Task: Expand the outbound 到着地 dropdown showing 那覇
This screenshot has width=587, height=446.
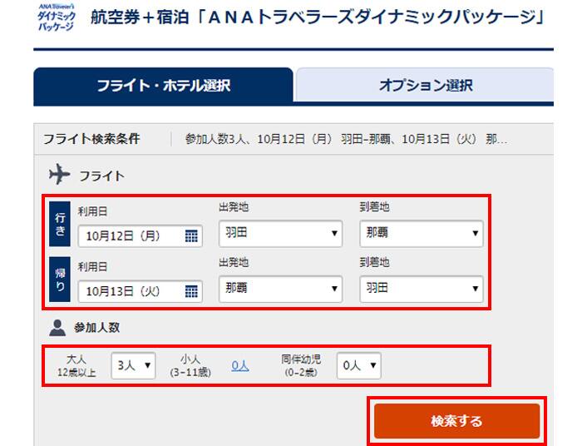Action: [x=421, y=234]
